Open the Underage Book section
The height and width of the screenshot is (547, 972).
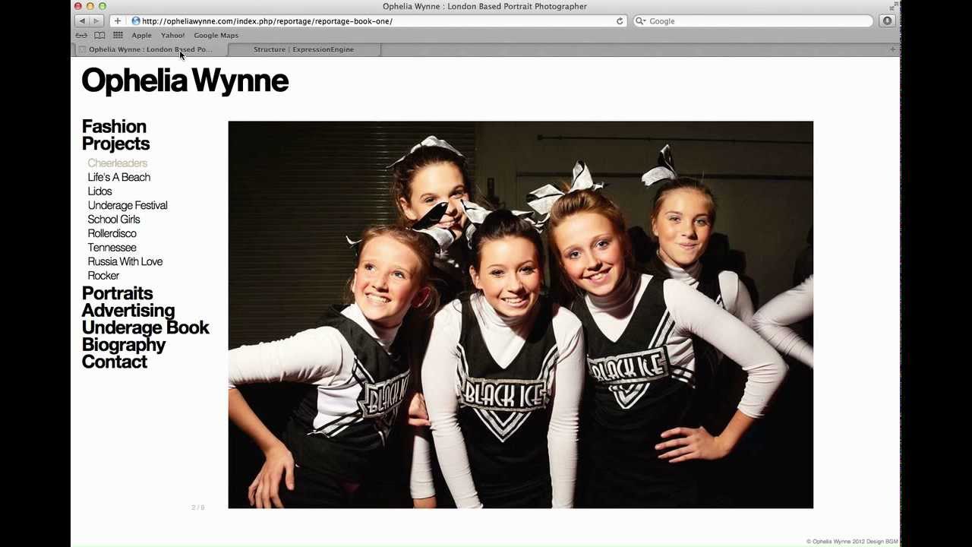145,327
